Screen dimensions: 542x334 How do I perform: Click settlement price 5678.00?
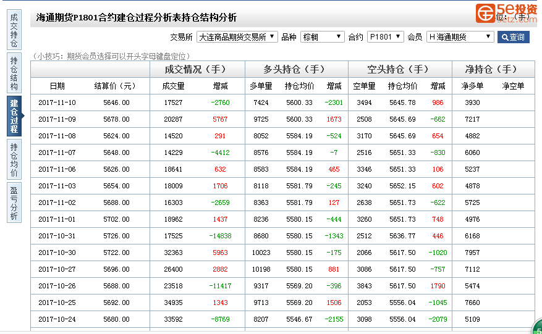[x=116, y=119]
